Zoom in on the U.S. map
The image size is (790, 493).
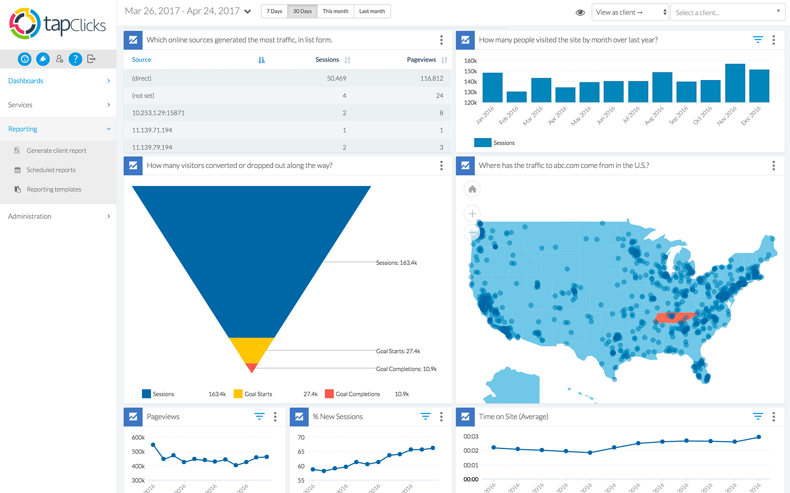472,214
